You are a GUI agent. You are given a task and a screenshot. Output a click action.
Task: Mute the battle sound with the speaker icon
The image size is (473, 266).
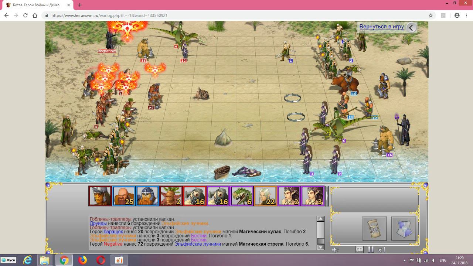point(335,250)
